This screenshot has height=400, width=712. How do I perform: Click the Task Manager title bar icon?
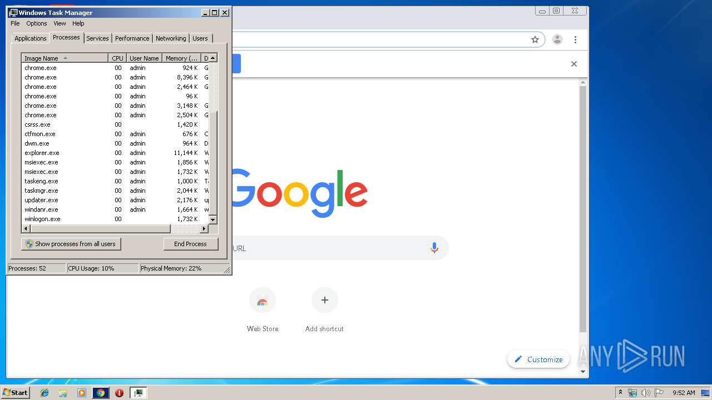click(13, 12)
